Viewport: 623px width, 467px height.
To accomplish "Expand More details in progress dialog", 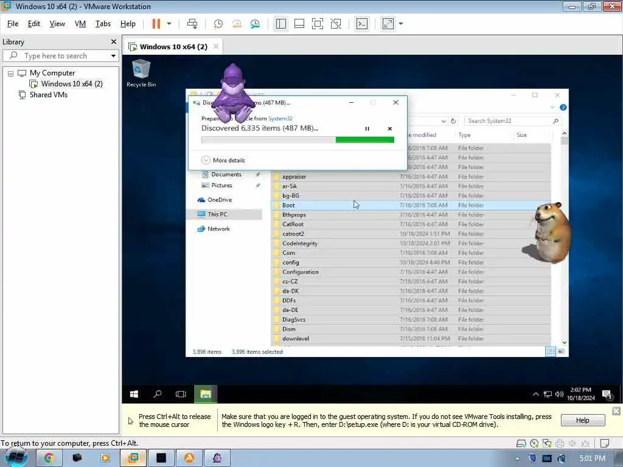I will (x=223, y=161).
